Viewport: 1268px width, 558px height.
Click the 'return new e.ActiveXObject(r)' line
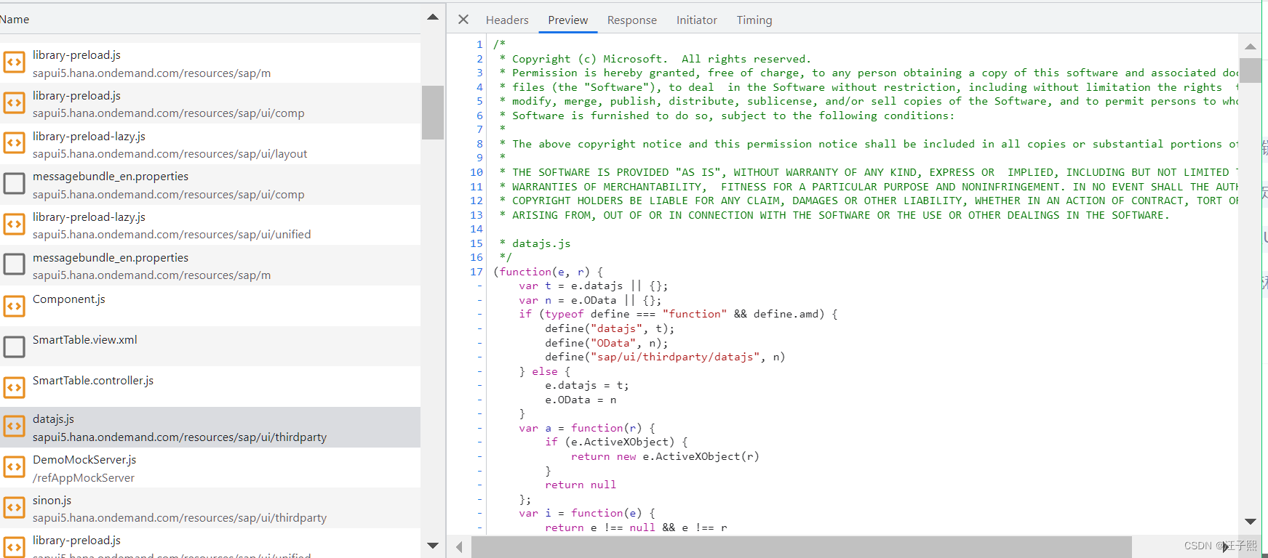tap(665, 456)
